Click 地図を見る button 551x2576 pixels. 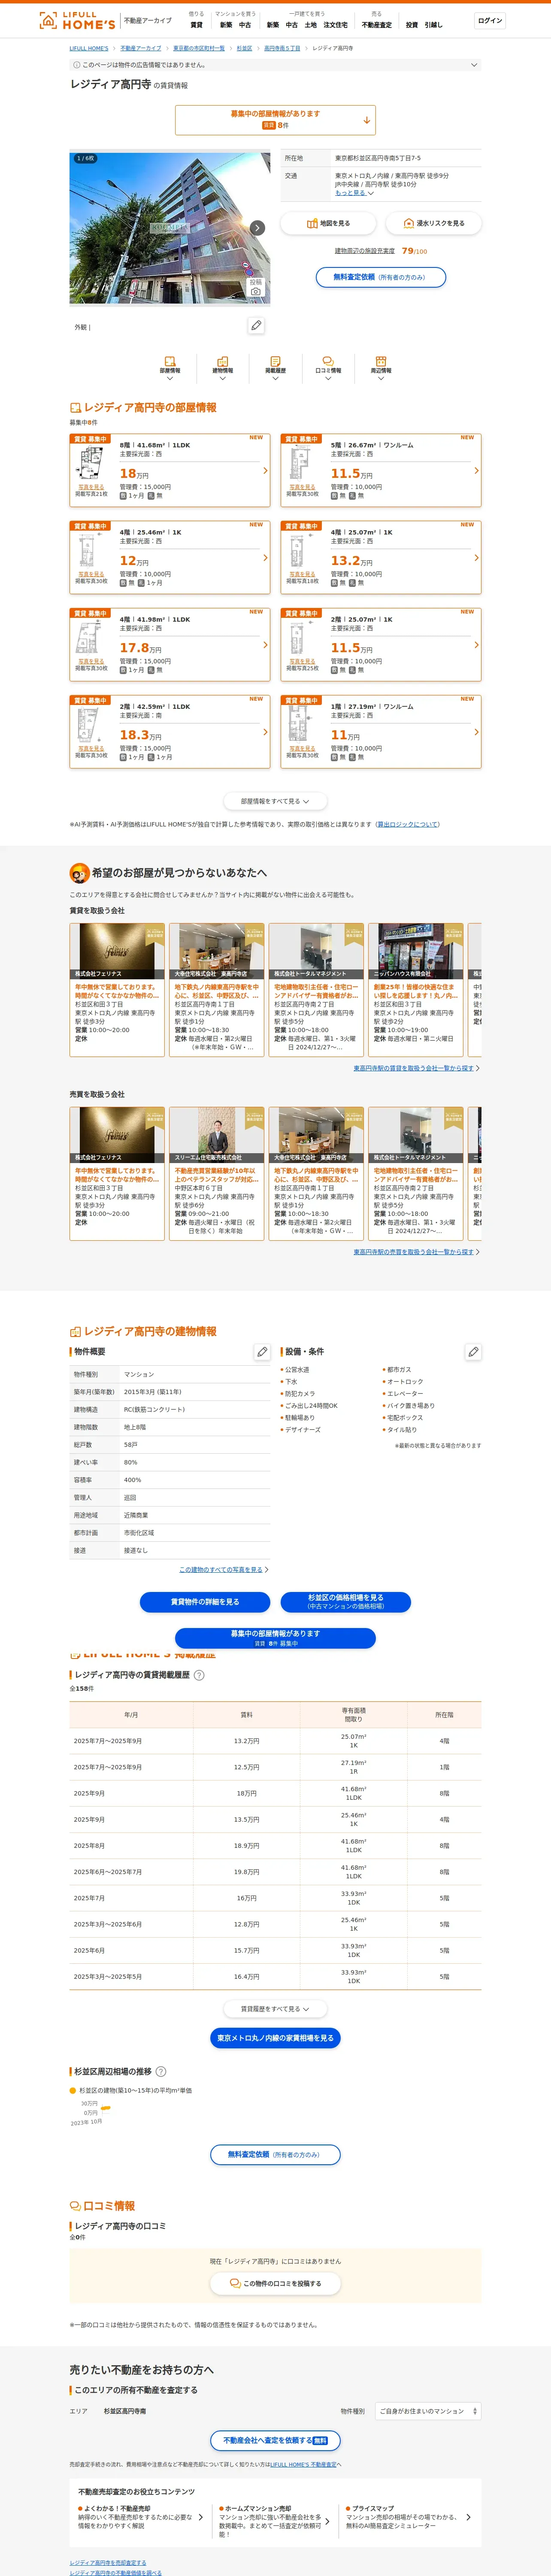[x=328, y=223]
